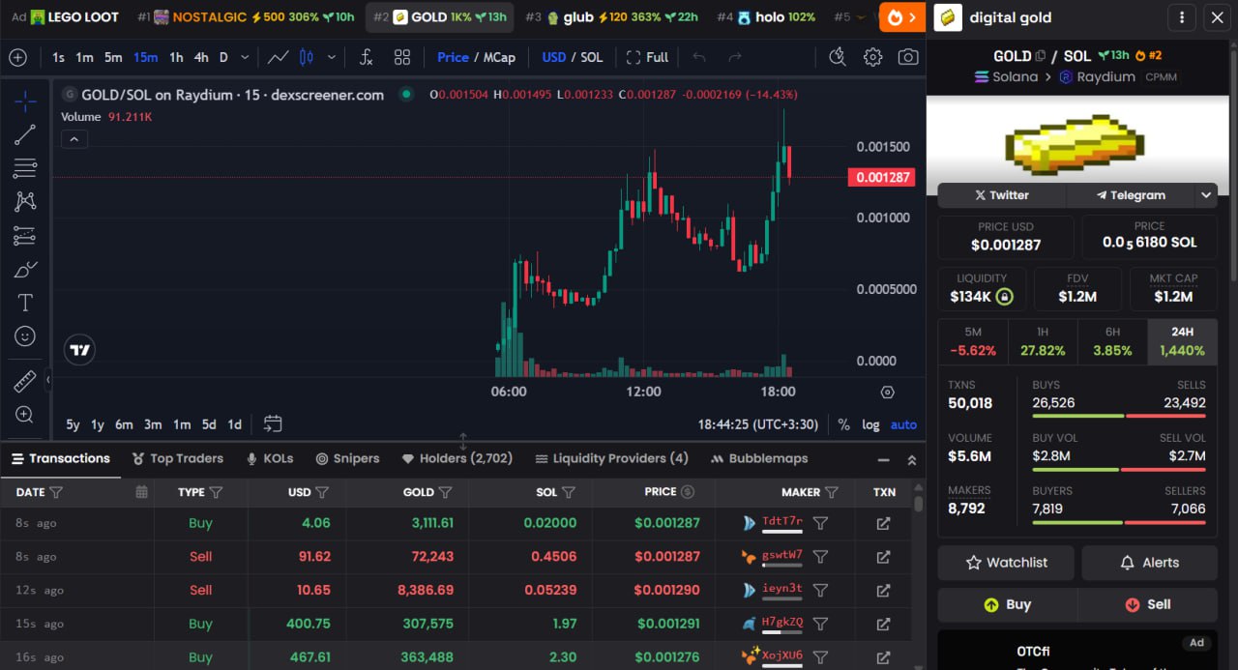
Task: Click the red Sell button
Action: 1148,604
